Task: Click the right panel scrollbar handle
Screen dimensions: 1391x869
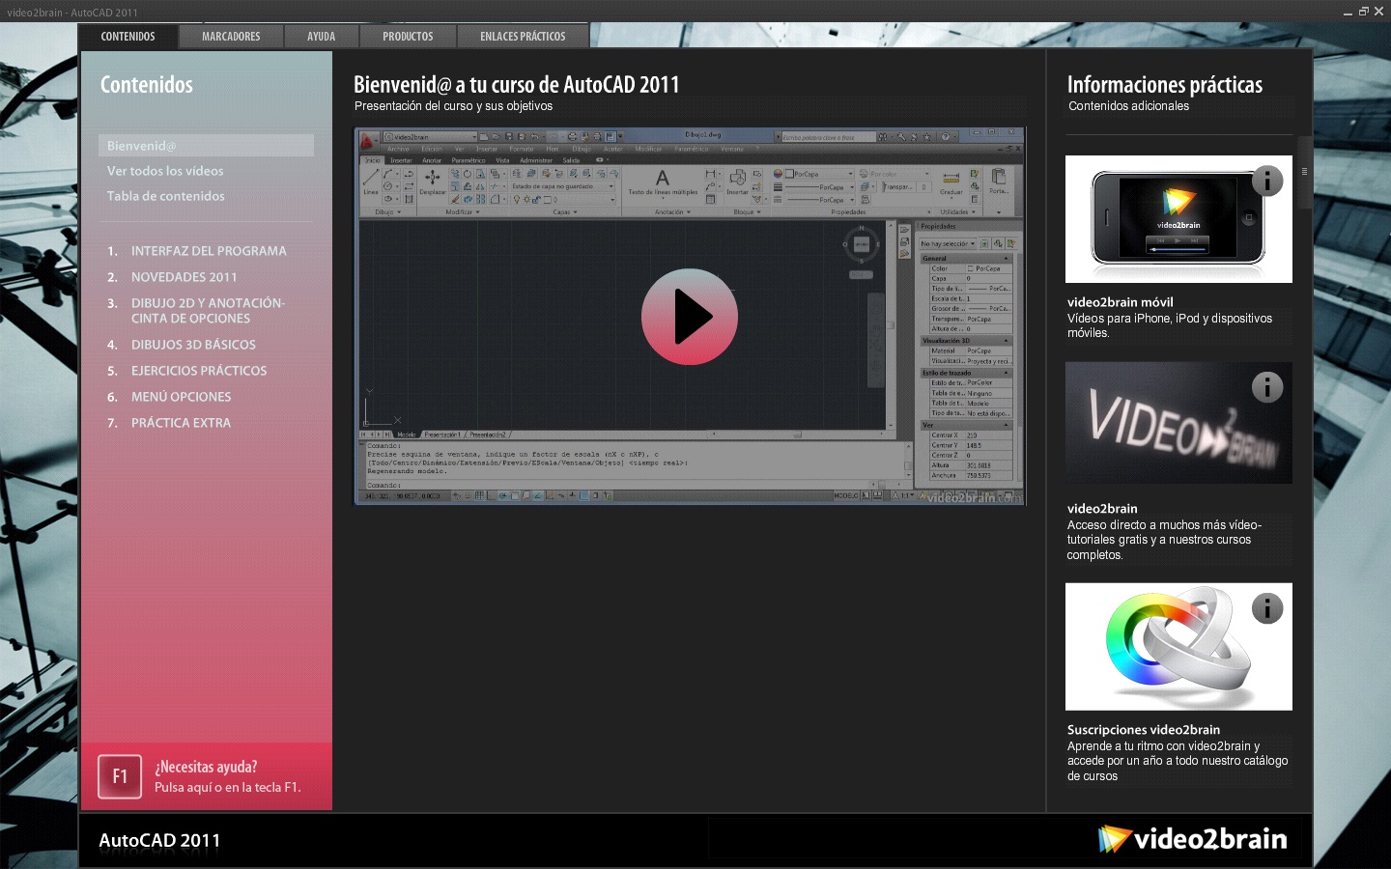Action: [x=1304, y=172]
